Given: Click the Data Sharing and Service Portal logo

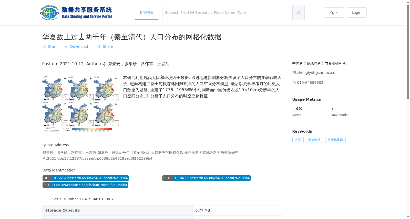Looking at the screenshot, I should pos(76,13).
